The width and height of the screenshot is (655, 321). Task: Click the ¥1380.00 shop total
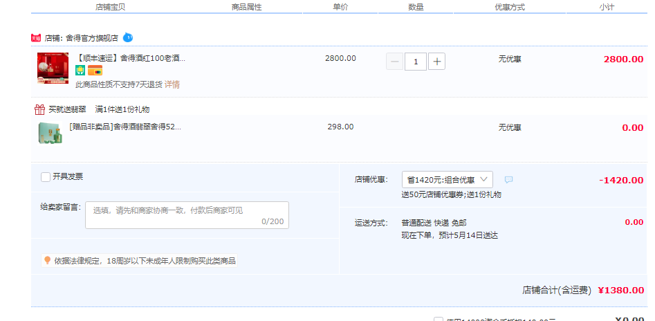(620, 290)
